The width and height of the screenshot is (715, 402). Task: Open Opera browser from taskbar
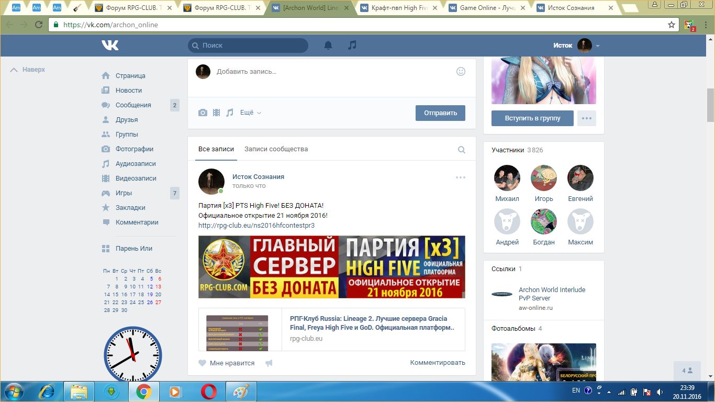click(x=208, y=391)
